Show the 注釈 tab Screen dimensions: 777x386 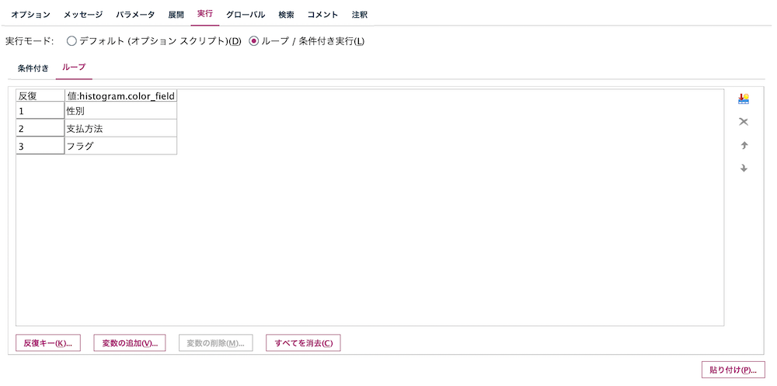point(359,15)
